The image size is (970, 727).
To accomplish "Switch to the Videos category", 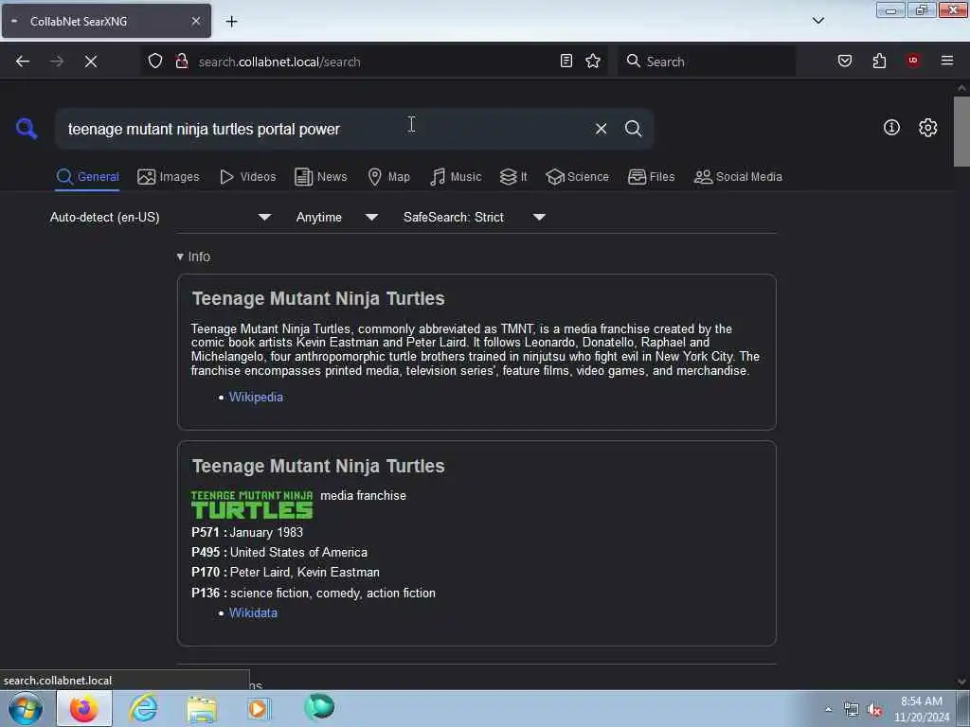I will (247, 177).
